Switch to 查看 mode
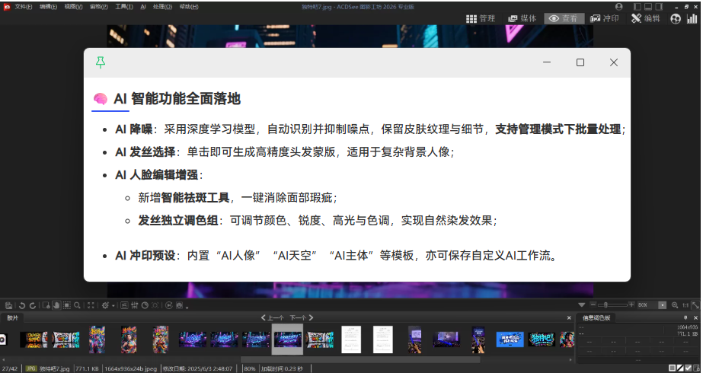The image size is (703, 373). tap(564, 18)
